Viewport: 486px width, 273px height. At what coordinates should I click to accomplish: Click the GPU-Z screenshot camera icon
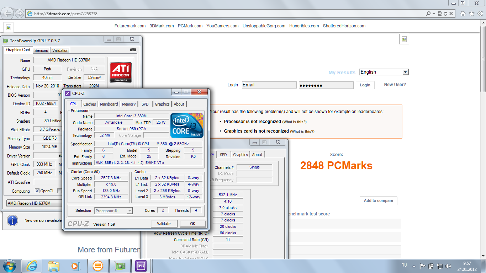(133, 50)
